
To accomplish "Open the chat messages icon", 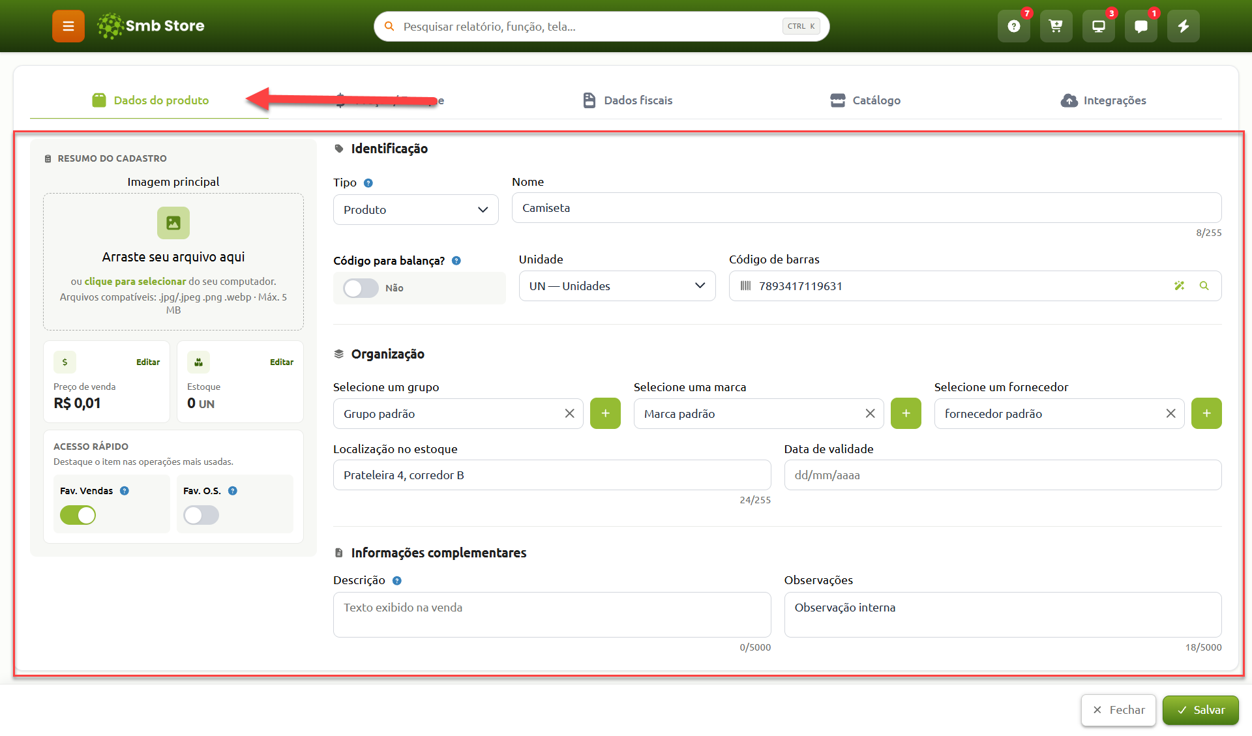I will [1141, 26].
